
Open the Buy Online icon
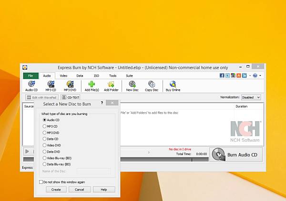173,86
